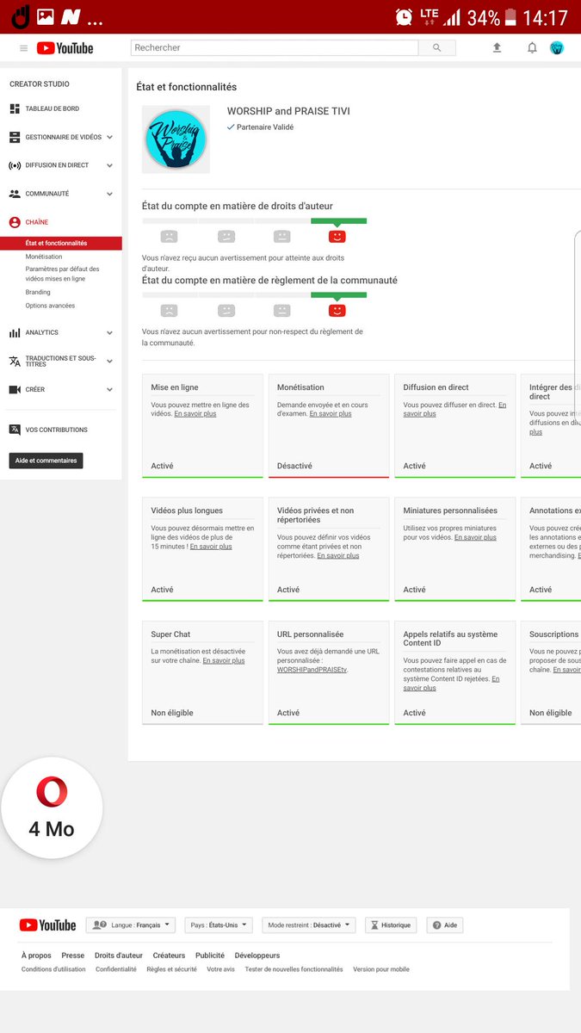Screen dimensions: 581x1033
Task: Click the Aide et commentaires button
Action: click(46, 461)
